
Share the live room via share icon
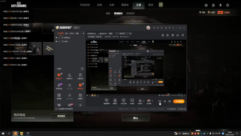click(183, 35)
